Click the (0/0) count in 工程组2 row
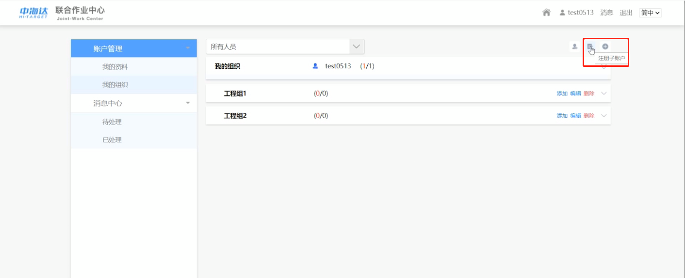This screenshot has width=685, height=278. point(321,116)
